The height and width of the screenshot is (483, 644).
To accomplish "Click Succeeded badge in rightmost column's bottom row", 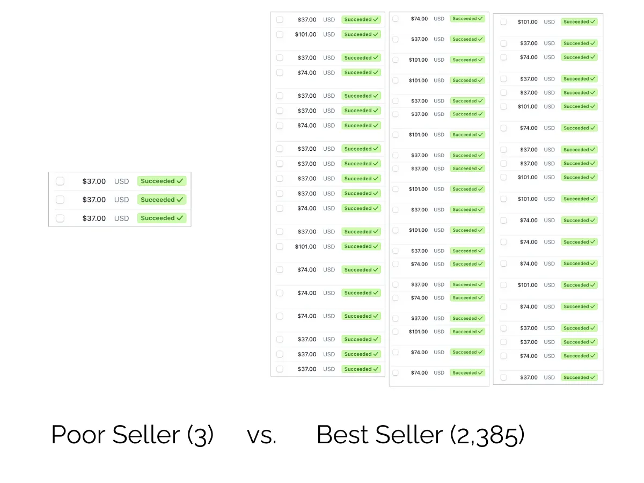I will tap(579, 378).
